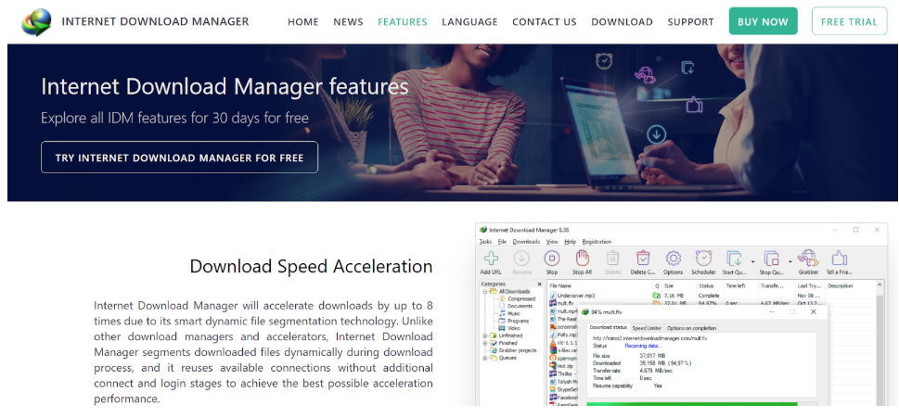Viewport: 899px width, 417px height.
Task: Open the Start Queue dropdown arrow
Action: pos(752,261)
